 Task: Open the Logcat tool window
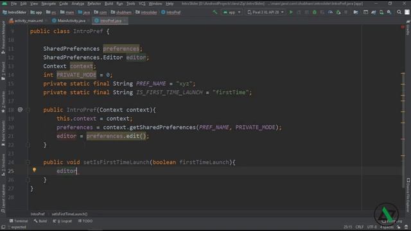click(62, 221)
